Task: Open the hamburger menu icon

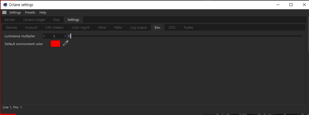Action: (4, 12)
